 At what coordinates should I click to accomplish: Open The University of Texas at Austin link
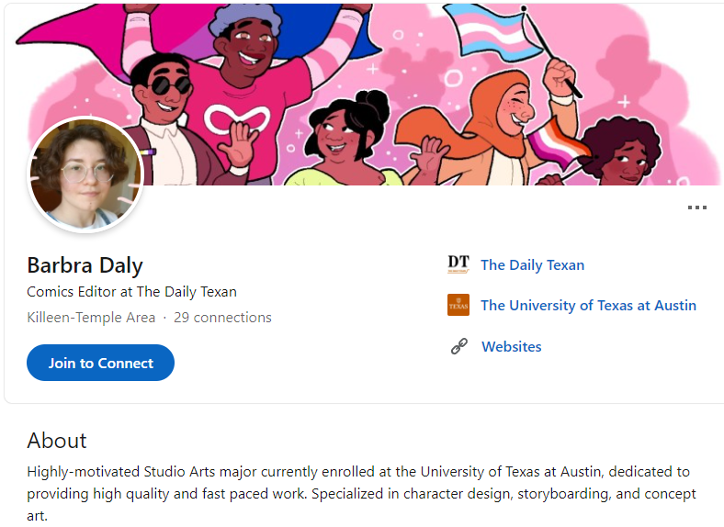pos(588,305)
